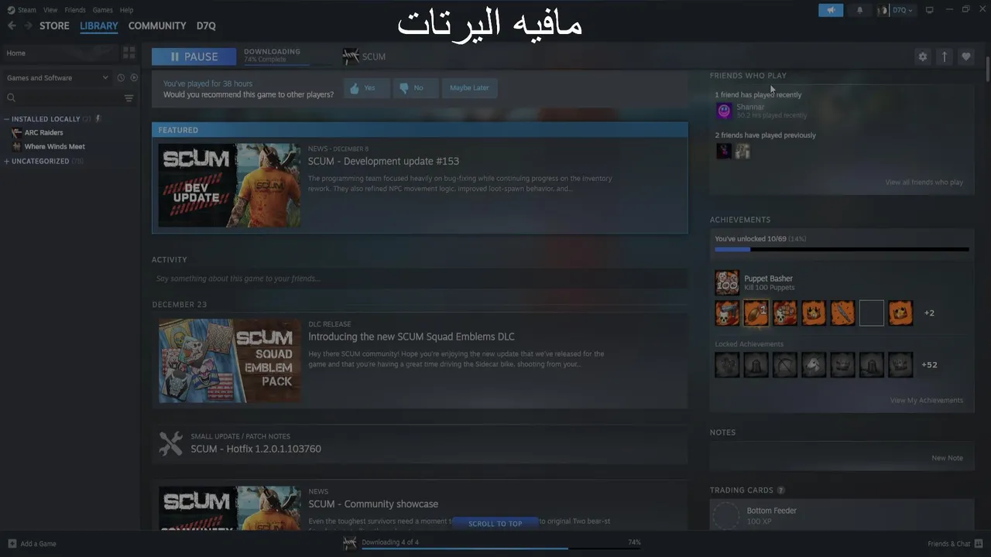Click the thumbs-up Yes recommendation
991x557 pixels.
click(365, 88)
